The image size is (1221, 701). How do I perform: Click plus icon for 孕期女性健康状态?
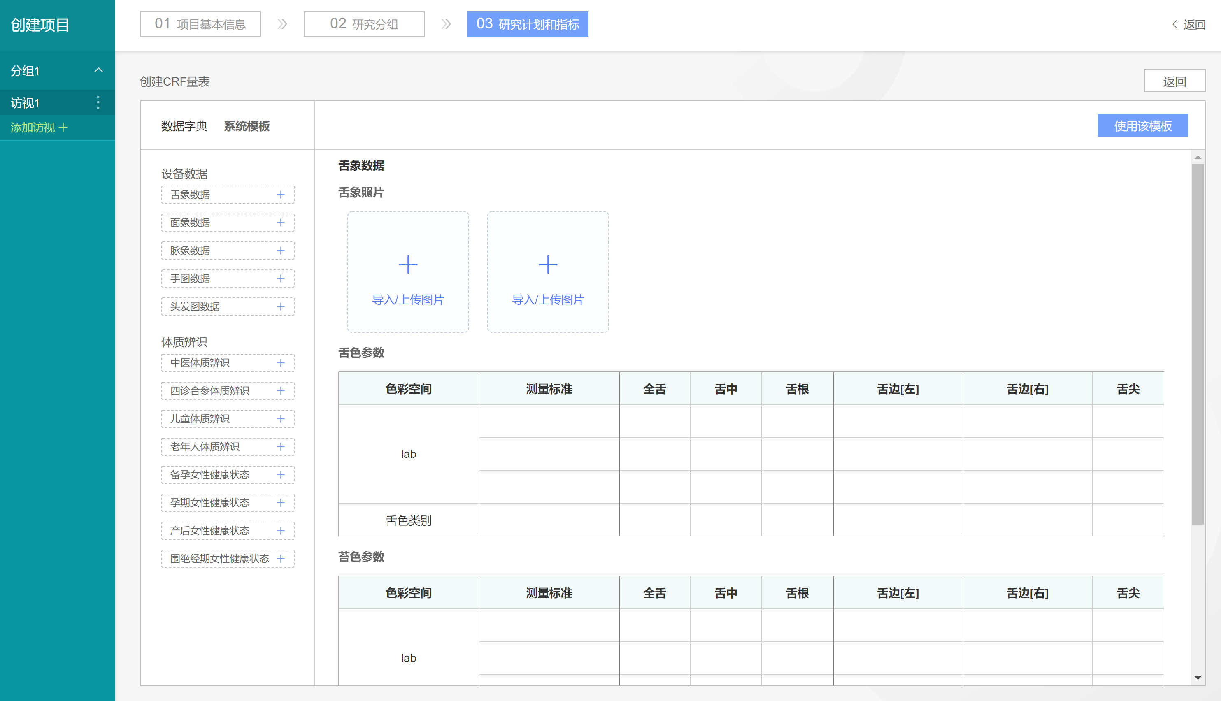(281, 503)
